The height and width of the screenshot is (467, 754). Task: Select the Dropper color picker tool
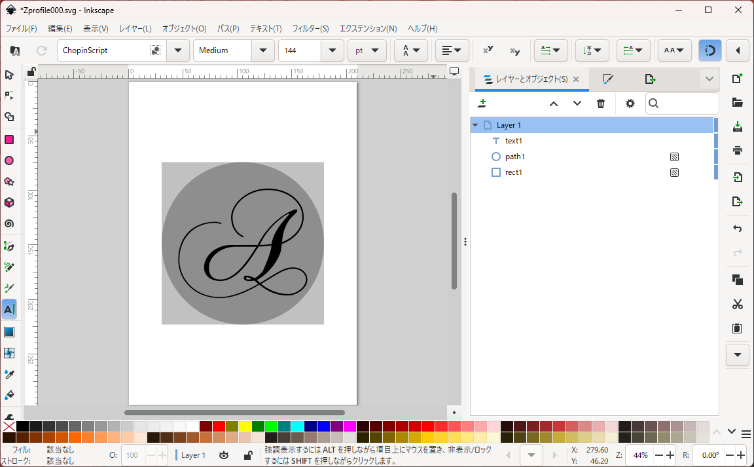[x=9, y=374]
